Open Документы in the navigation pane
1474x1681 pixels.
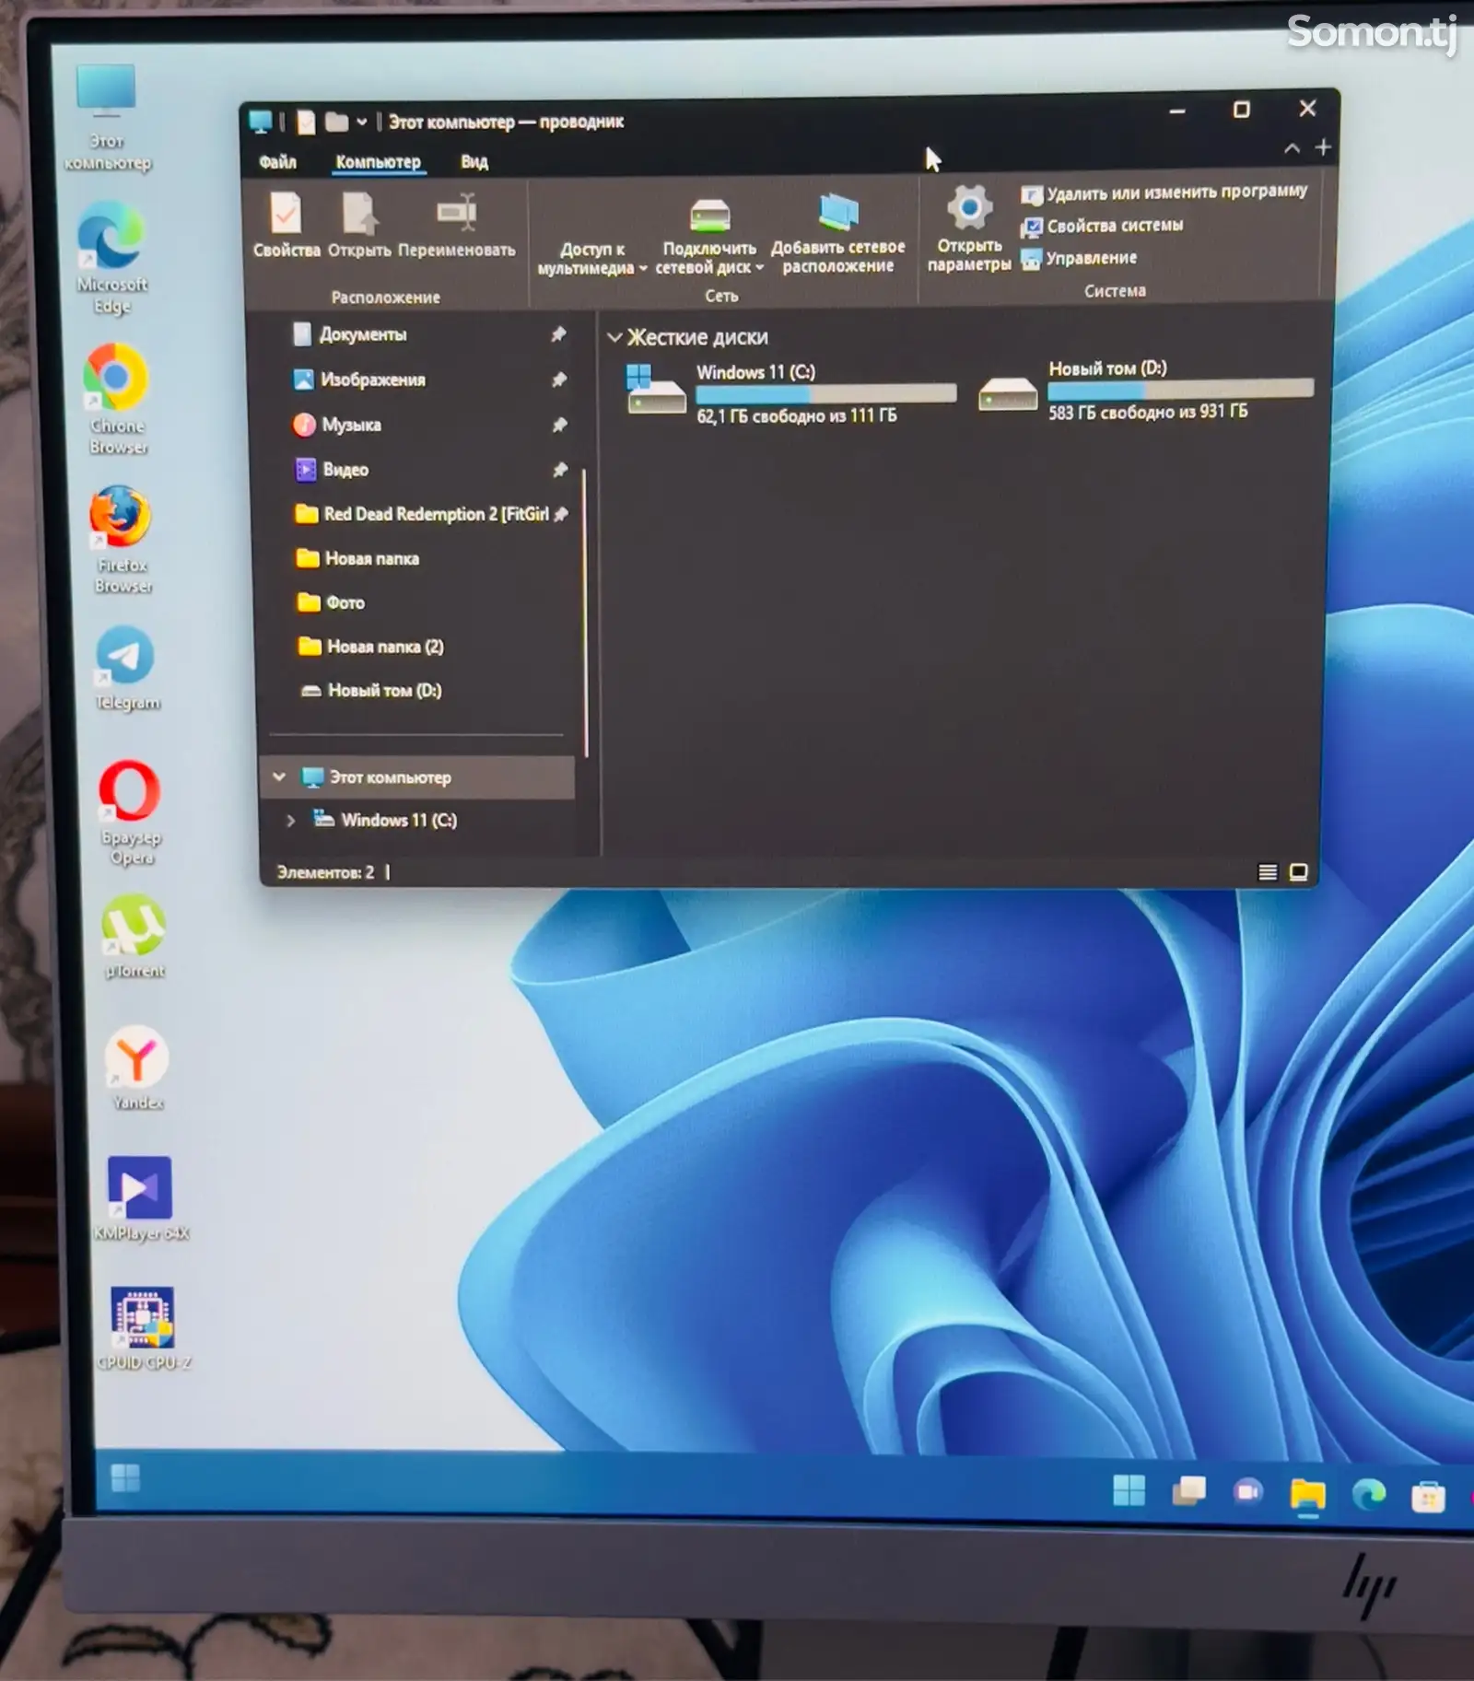point(362,334)
